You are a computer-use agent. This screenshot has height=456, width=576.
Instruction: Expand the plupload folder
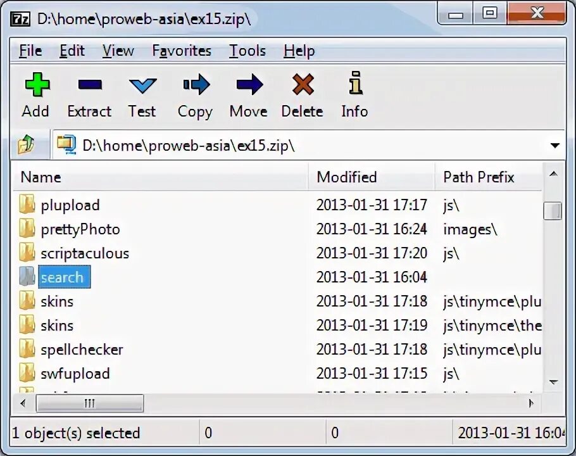coord(70,205)
